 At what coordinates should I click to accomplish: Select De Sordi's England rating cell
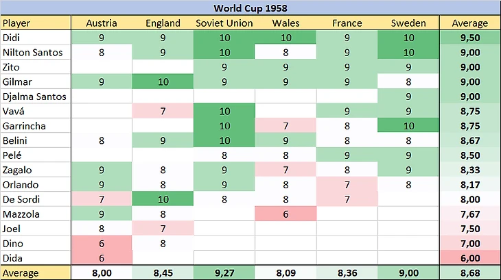(x=163, y=199)
